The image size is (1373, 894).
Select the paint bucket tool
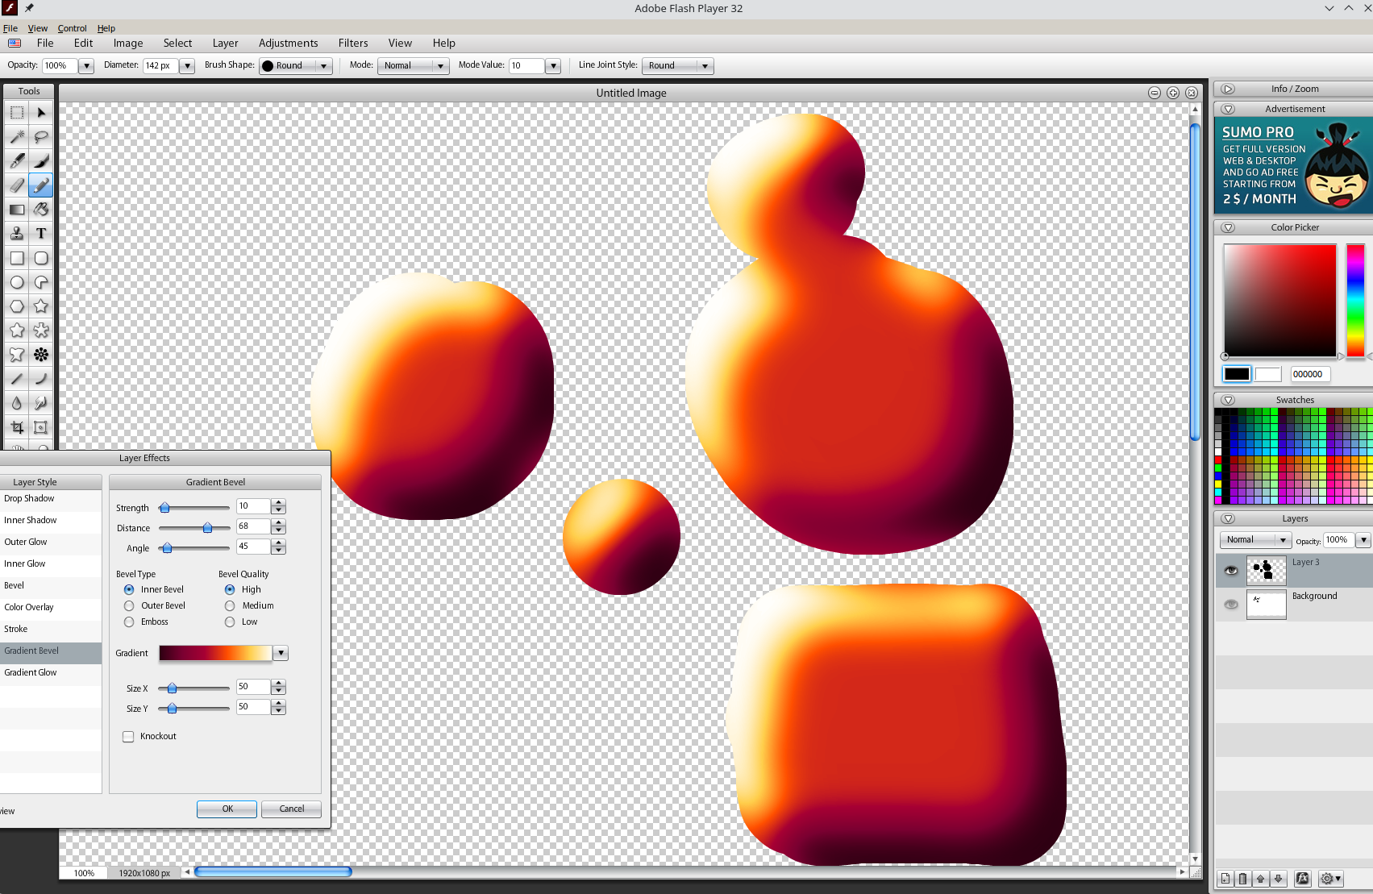tap(41, 210)
